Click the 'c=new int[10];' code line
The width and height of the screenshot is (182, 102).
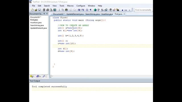(67, 43)
